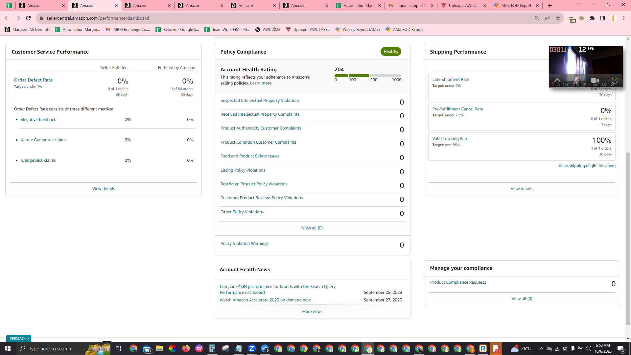Screen dimensions: 631x355
Task: Read the Watch Amazon Accelerate 2023 news
Action: pos(265,300)
